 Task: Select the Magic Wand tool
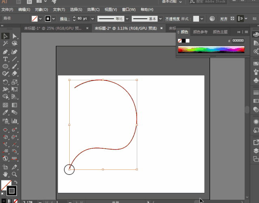click(5, 43)
